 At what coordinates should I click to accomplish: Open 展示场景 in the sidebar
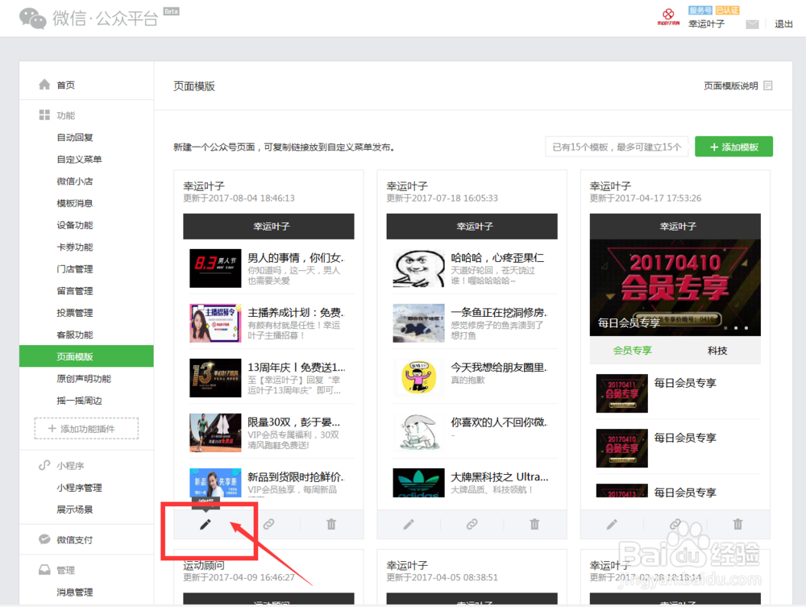pyautogui.click(x=75, y=509)
